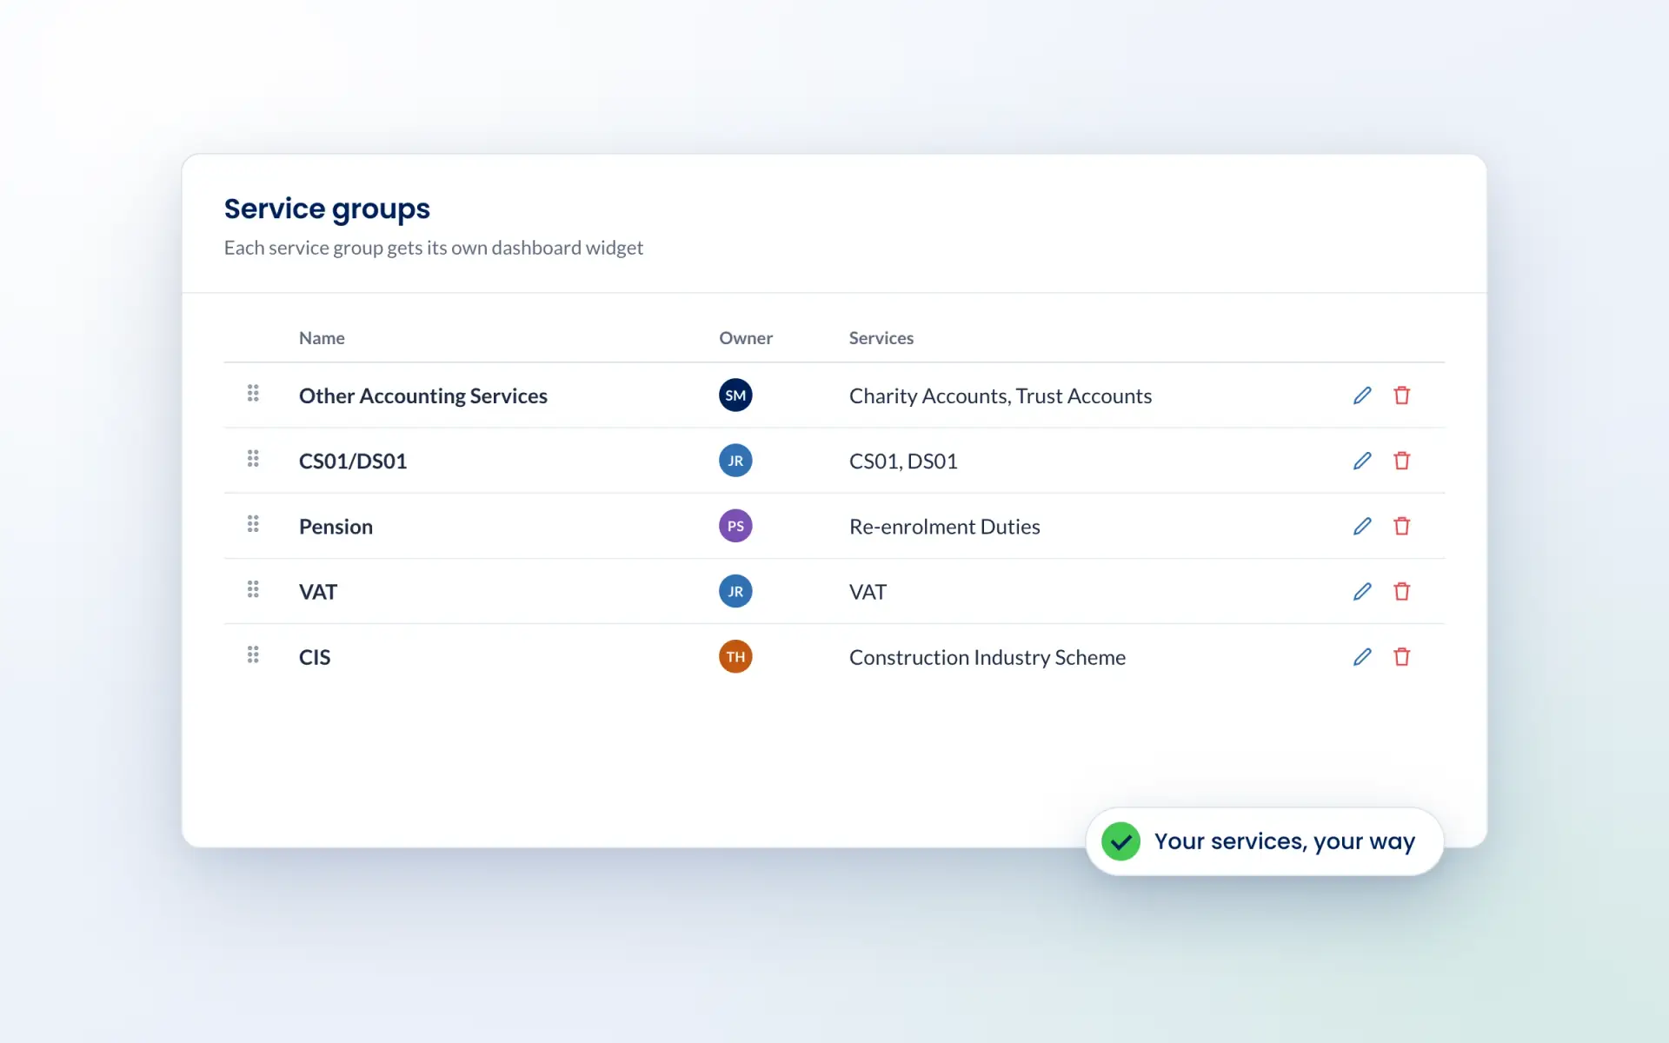Viewport: 1669px width, 1043px height.
Task: Click the Services column header
Action: click(x=881, y=338)
